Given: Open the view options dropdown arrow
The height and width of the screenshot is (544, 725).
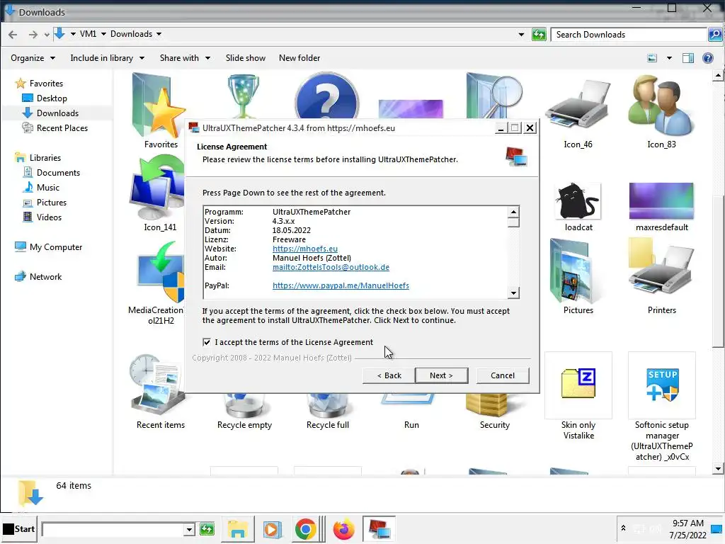Looking at the screenshot, I should (669, 58).
